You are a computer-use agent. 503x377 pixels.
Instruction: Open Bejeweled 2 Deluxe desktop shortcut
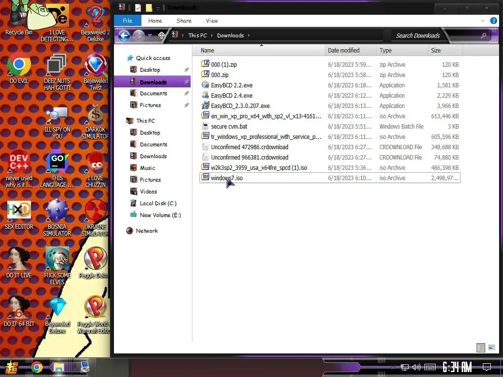tap(95, 23)
